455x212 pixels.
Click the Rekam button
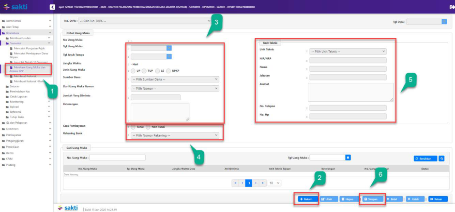tap(305, 199)
